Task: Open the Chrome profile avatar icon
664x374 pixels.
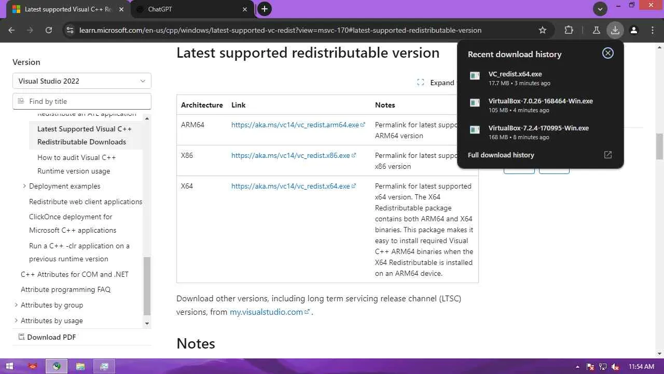Action: (633, 30)
